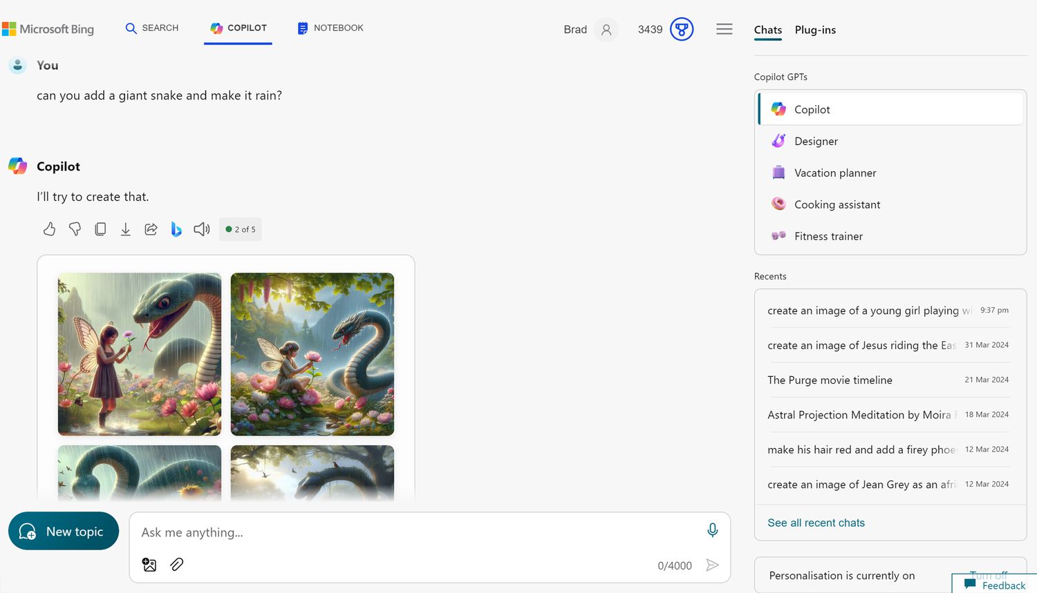
Task: Download the response using export icon
Action: (125, 229)
